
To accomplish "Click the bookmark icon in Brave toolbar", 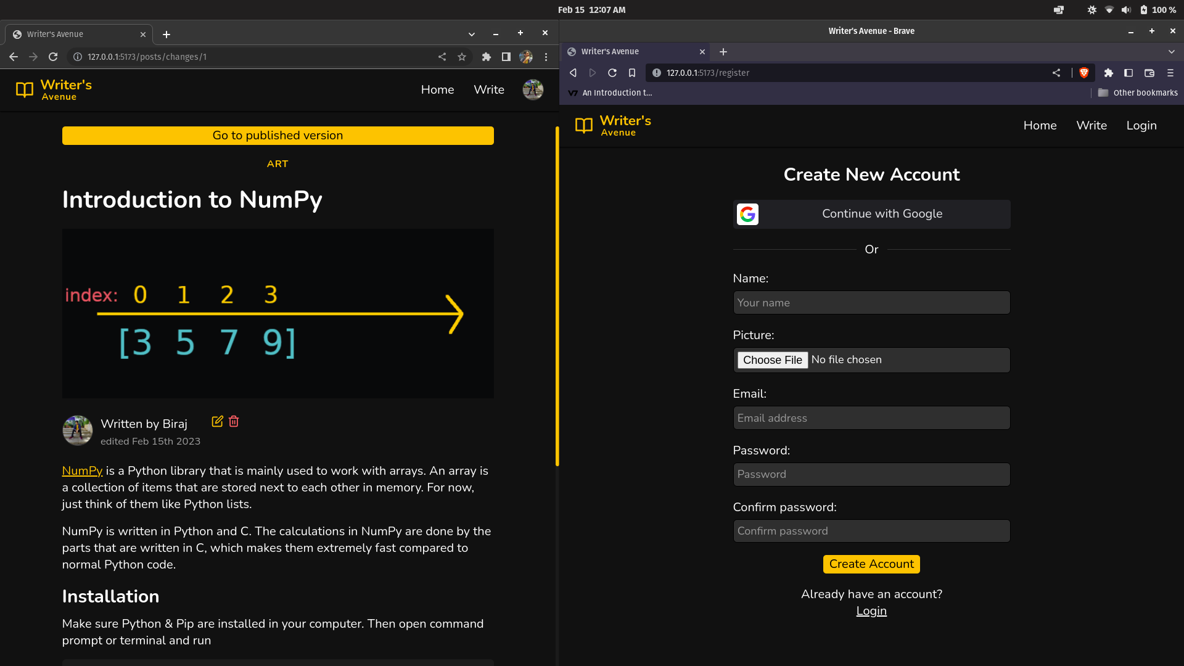I will (632, 72).
